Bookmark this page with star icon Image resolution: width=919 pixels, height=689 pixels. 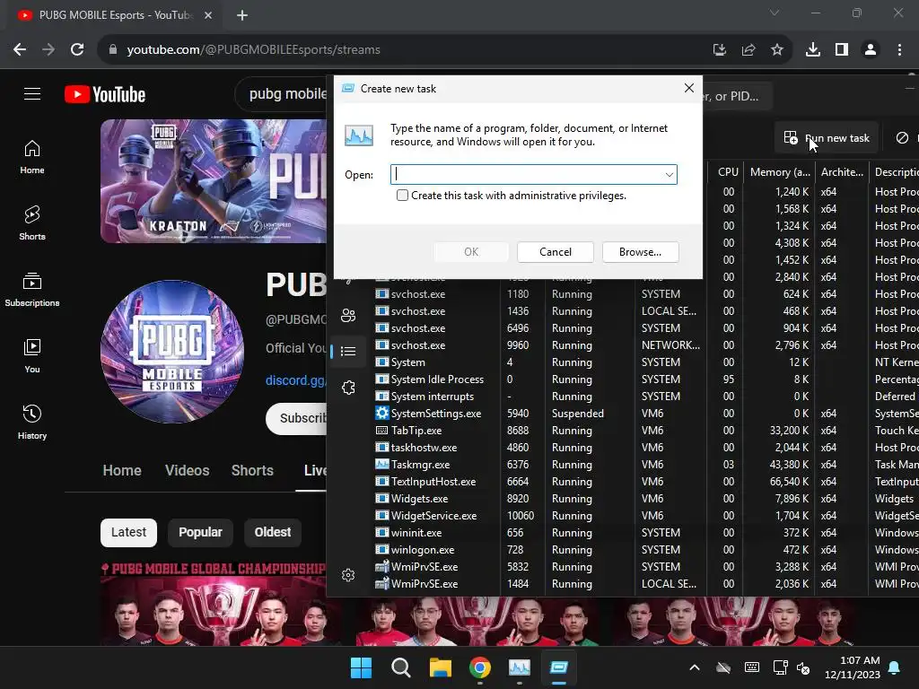[x=777, y=50]
